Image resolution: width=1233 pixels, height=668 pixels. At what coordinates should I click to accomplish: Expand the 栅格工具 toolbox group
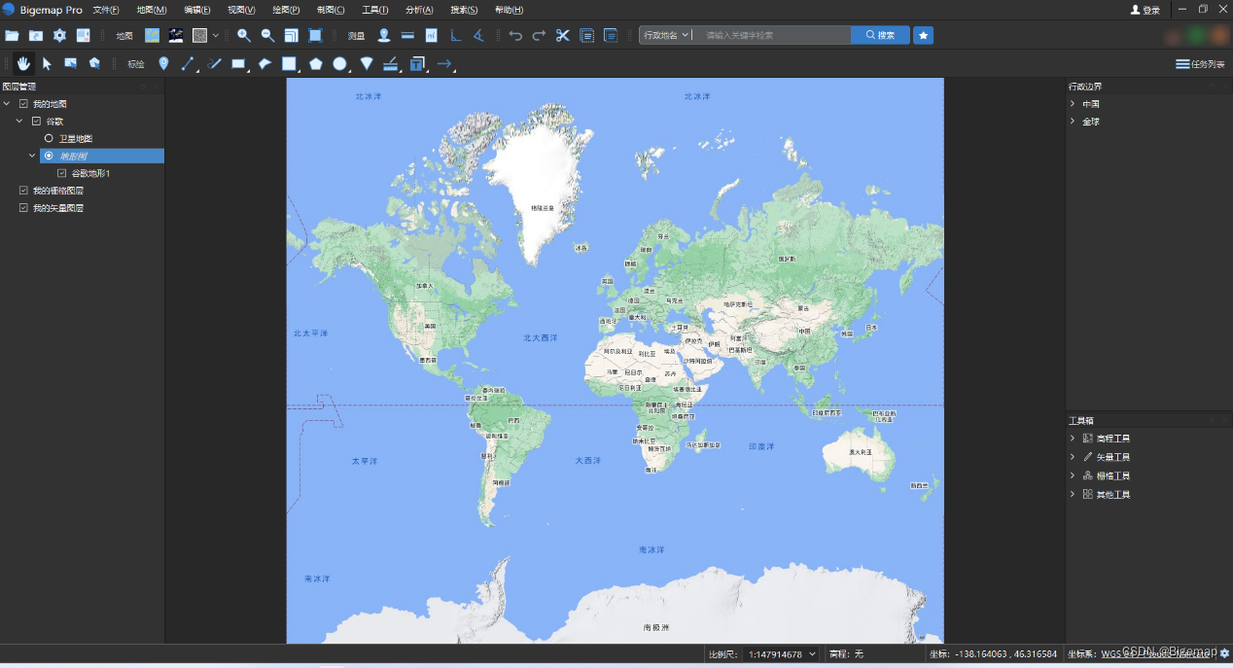coord(1073,475)
